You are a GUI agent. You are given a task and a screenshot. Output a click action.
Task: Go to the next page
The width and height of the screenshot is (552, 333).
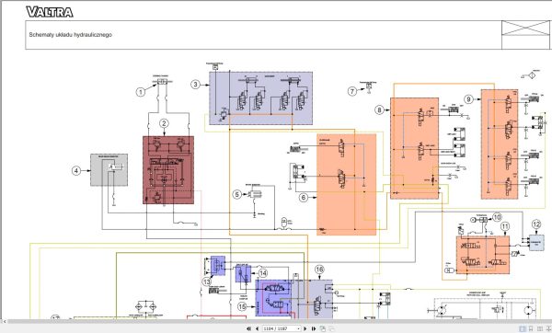pyautogui.click(x=305, y=328)
